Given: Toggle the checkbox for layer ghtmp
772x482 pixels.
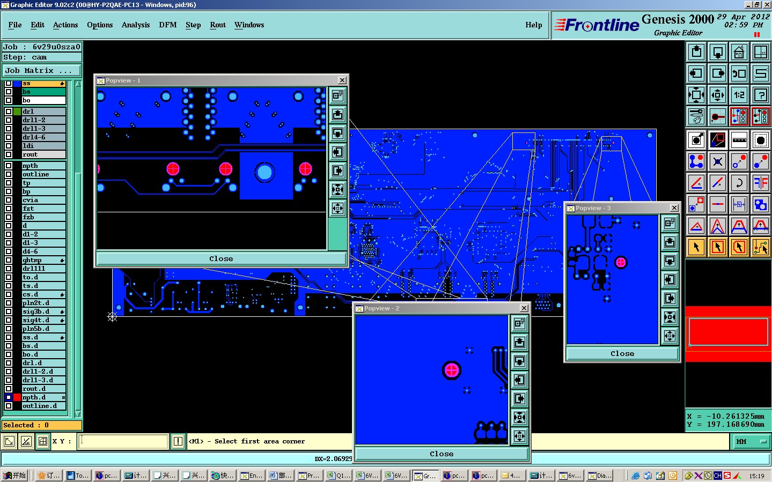Looking at the screenshot, I should 9,260.
